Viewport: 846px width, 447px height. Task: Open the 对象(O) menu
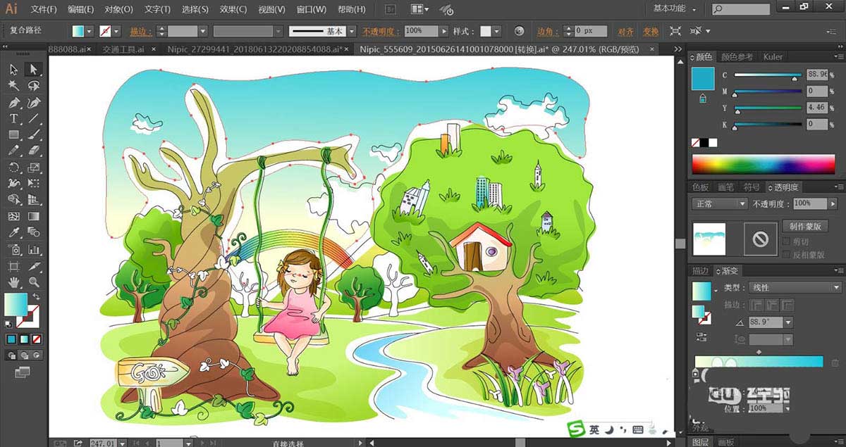pos(118,9)
